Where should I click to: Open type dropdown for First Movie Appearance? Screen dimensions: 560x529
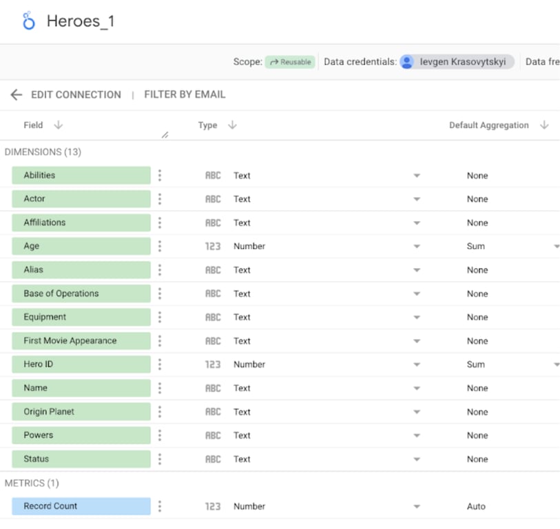click(x=417, y=341)
